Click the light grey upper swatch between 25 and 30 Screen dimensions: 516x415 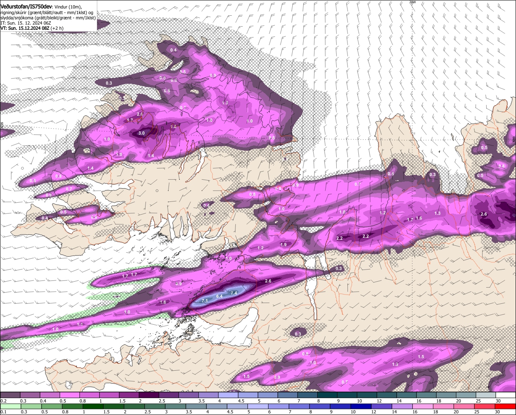click(x=486, y=395)
